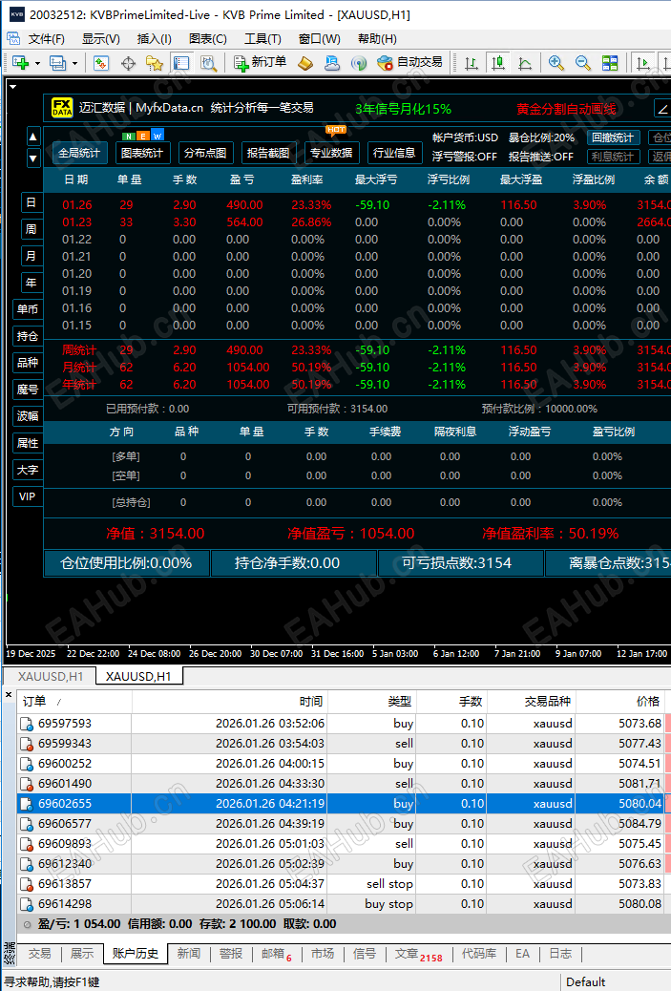Click the down arrow panel scroll button
The width and height of the screenshot is (671, 991).
[x=33, y=158]
